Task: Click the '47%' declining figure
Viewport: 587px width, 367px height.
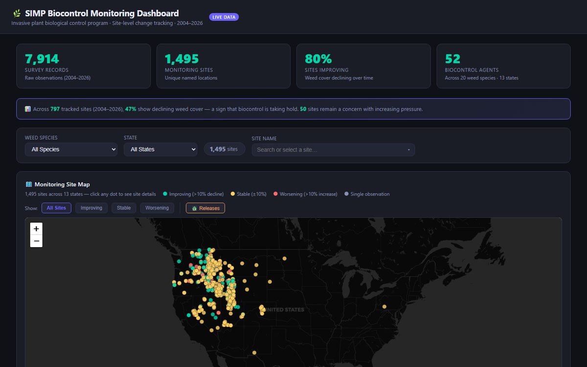Action: (x=131, y=109)
